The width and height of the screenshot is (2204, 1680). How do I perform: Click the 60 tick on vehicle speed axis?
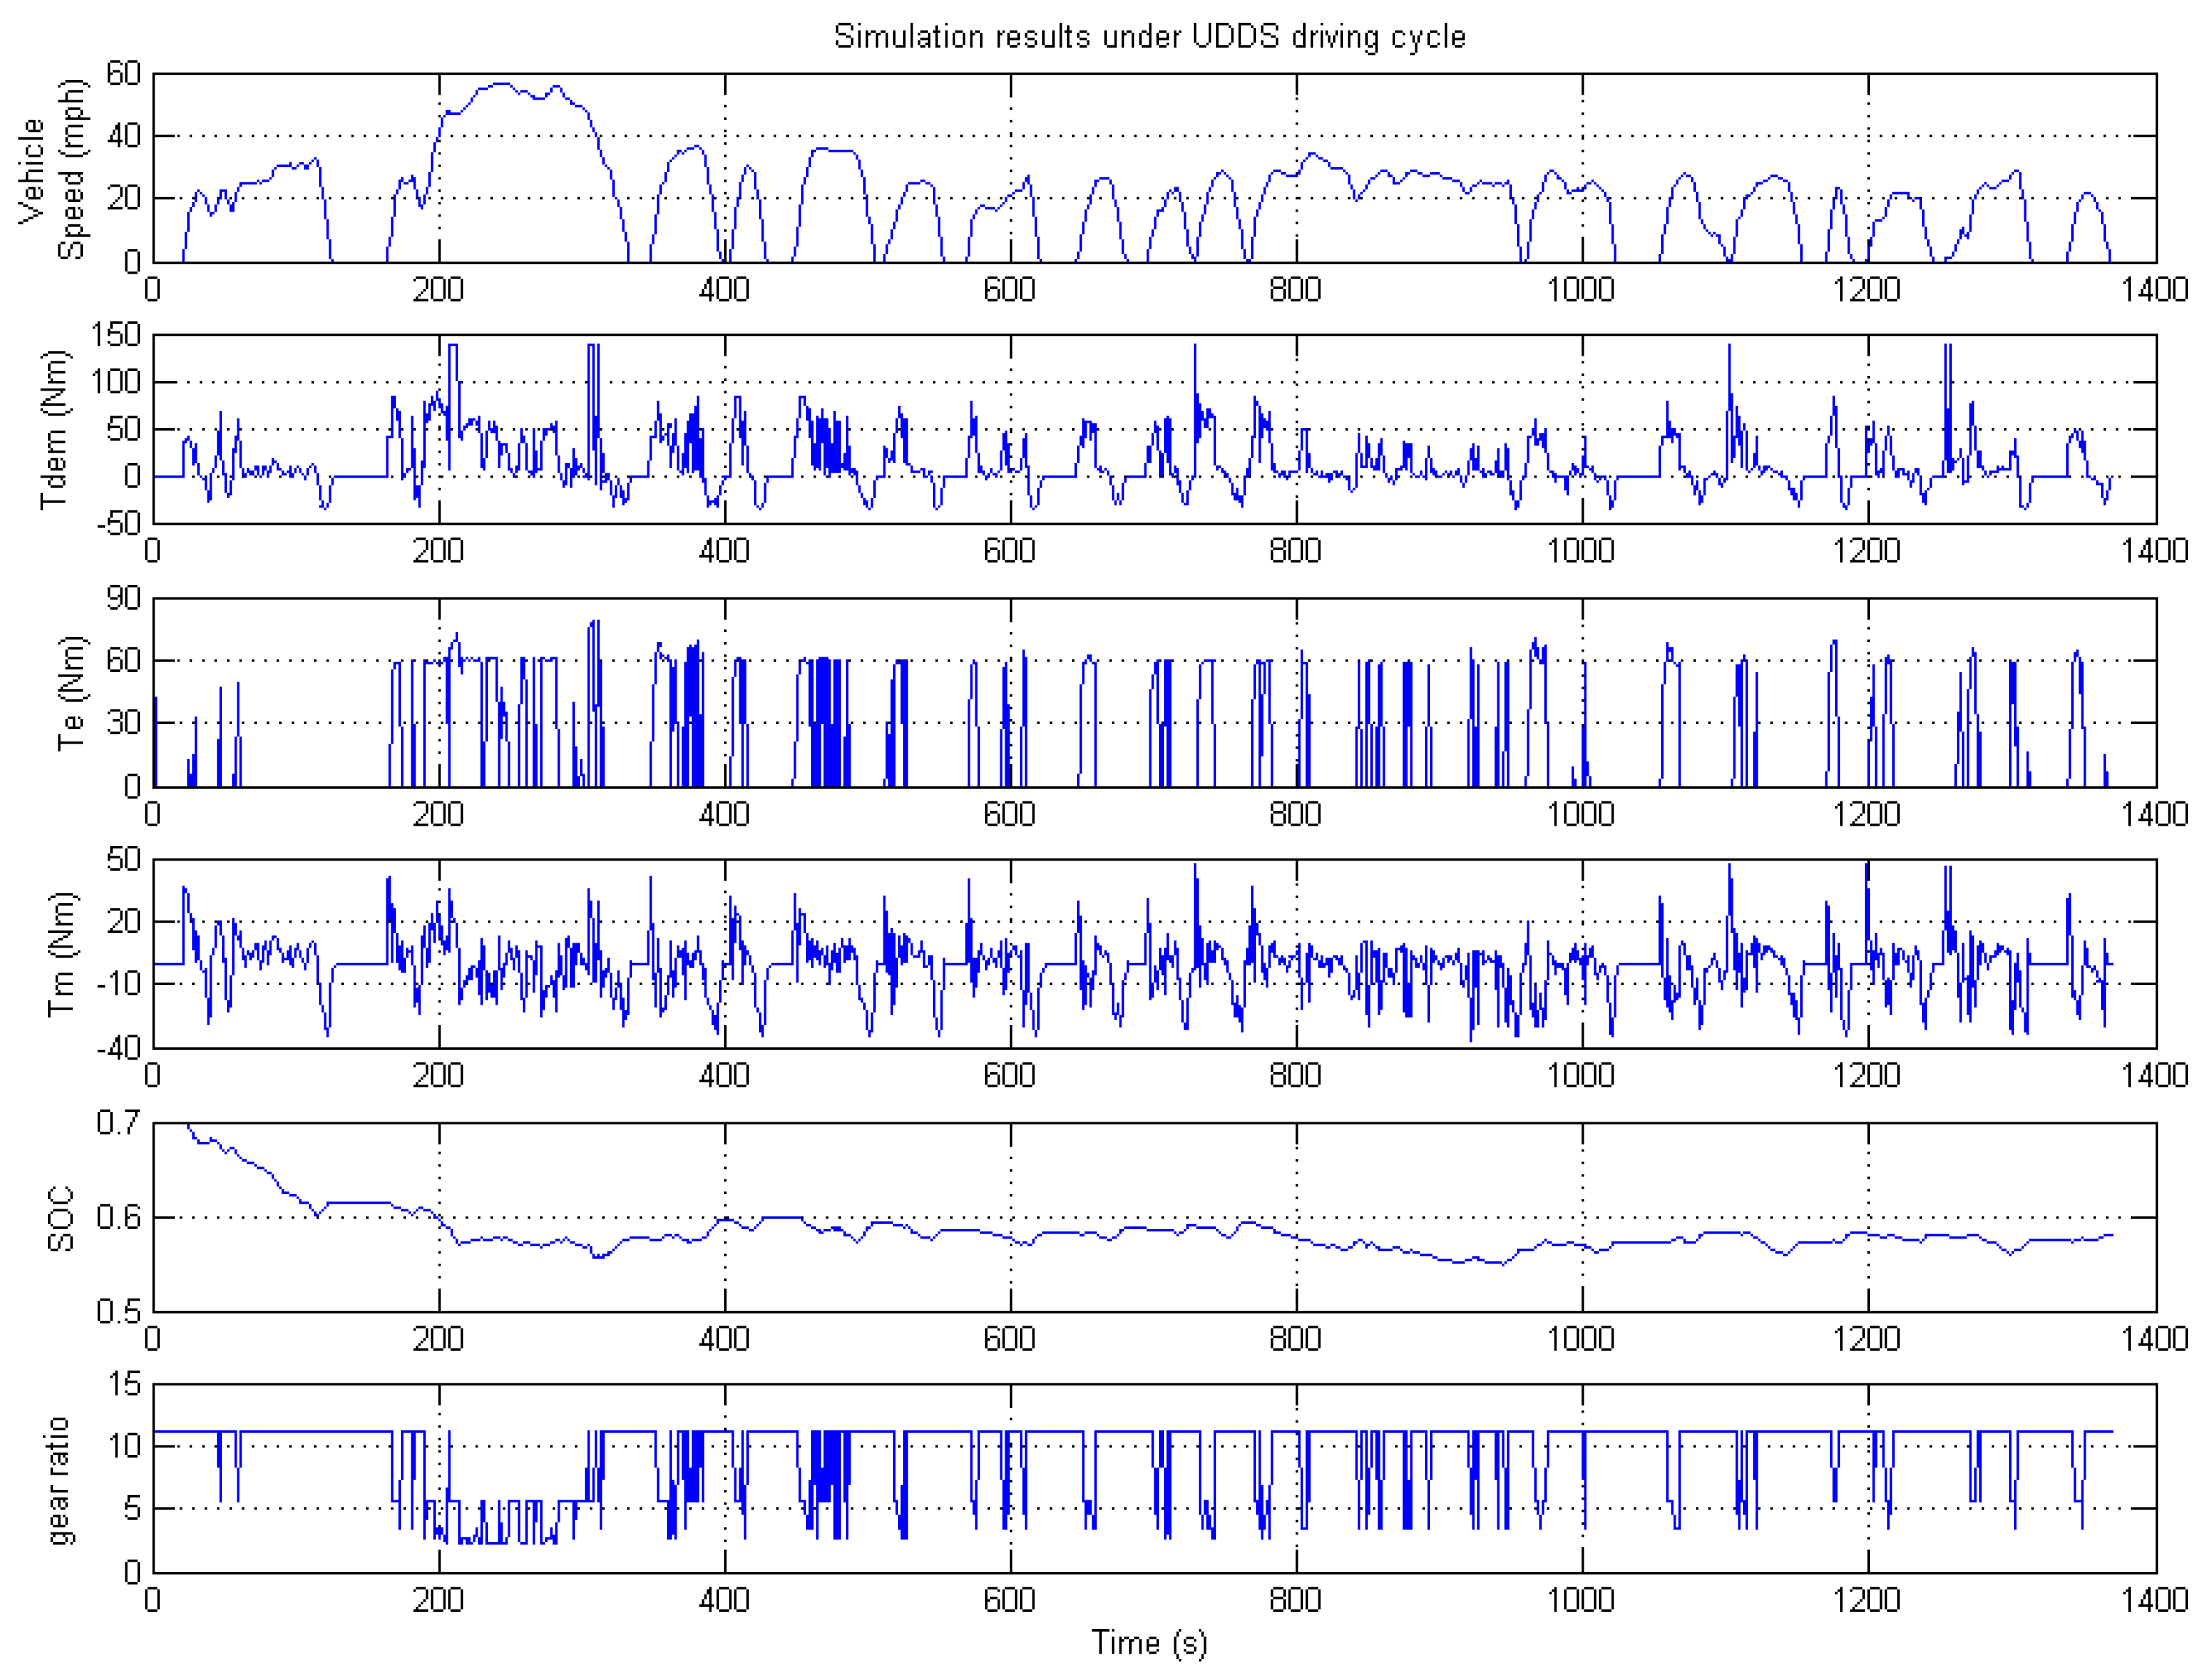123,73
